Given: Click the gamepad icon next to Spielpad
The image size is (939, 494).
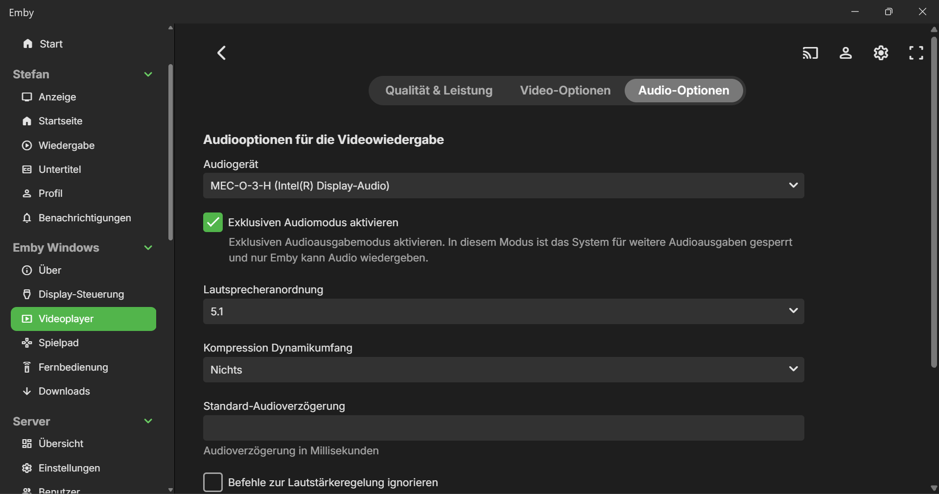Looking at the screenshot, I should (x=27, y=343).
